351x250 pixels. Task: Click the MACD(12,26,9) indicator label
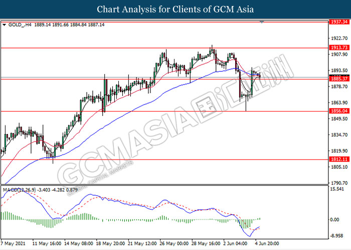[x=19, y=190]
